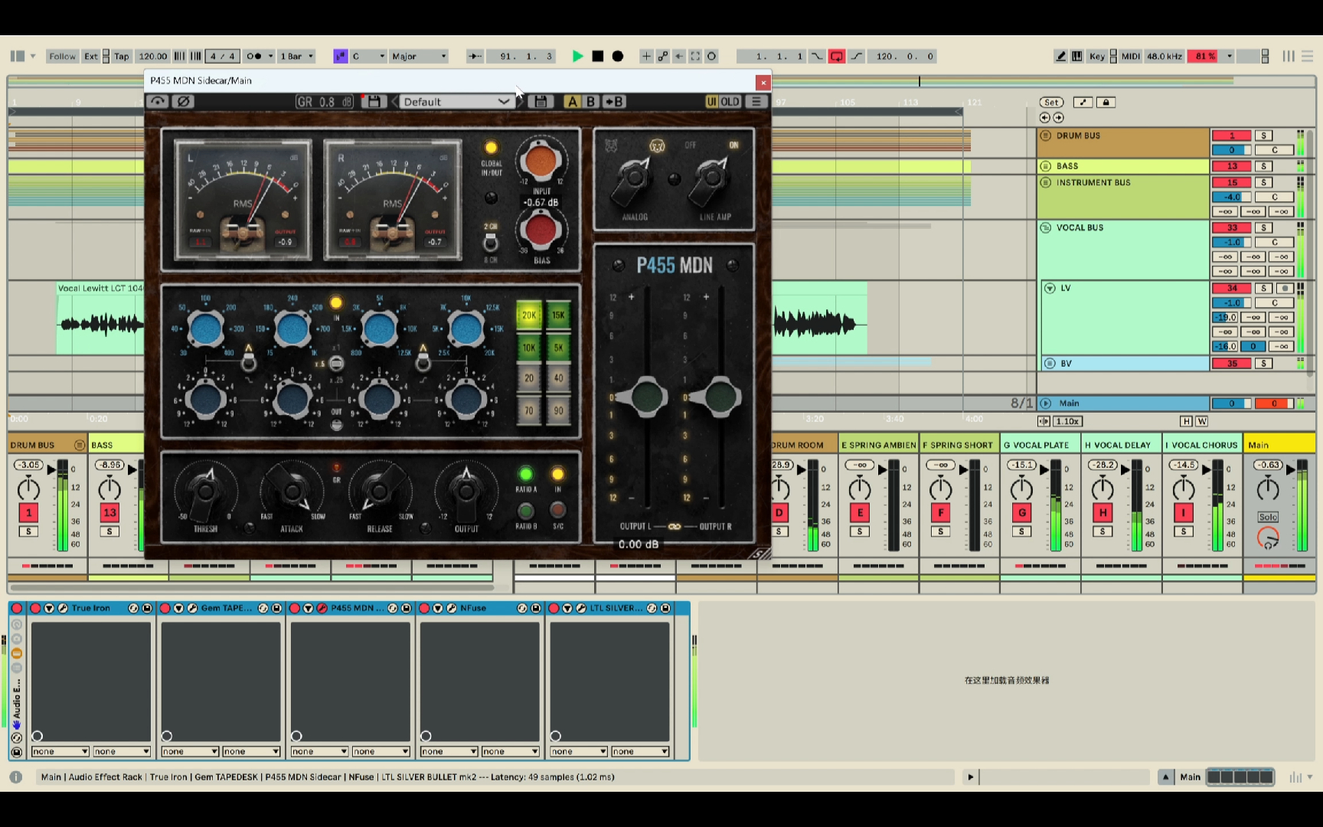Toggle the RATIO B button
This screenshot has width=1323, height=827.
coord(525,510)
